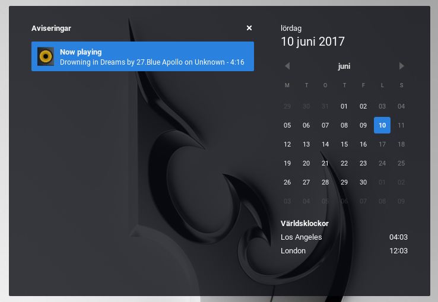Select June 09 in the calendar

pos(363,125)
